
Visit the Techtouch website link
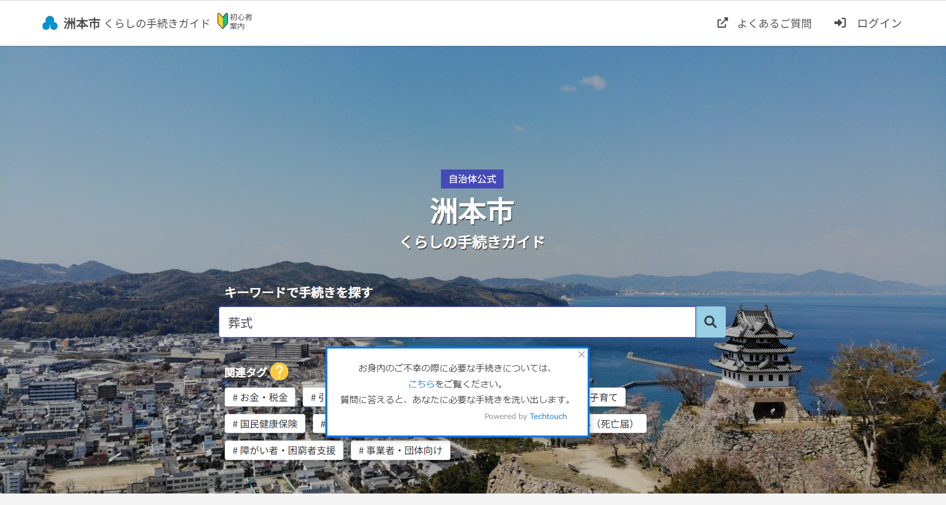click(x=548, y=416)
